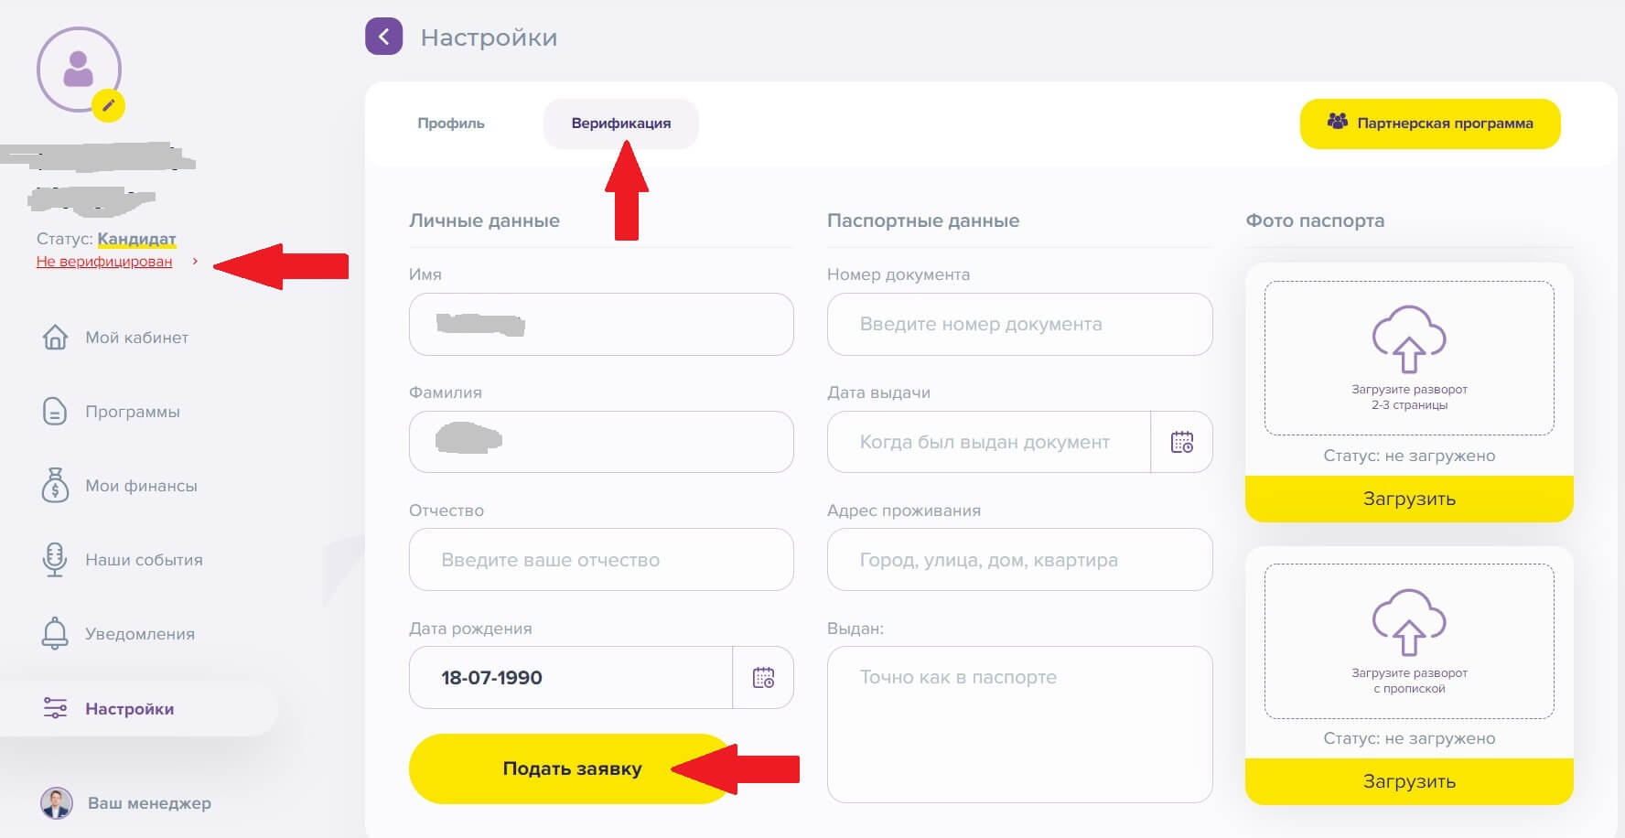Click the cloud upload icon for registration page
This screenshot has height=838, width=1625.
[x=1408, y=622]
